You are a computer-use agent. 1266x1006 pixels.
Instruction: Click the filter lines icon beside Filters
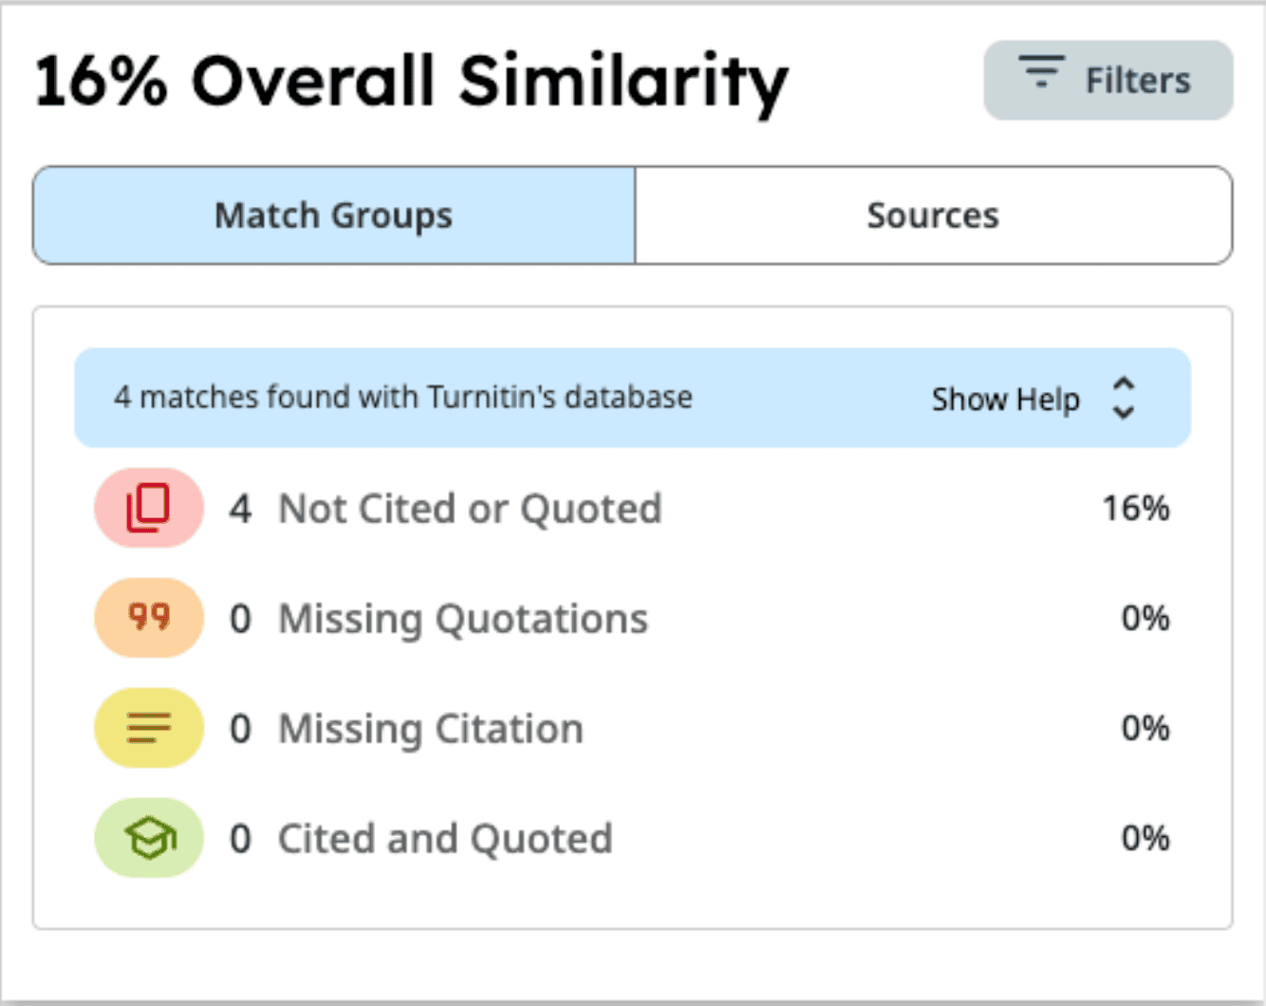[x=1041, y=72]
